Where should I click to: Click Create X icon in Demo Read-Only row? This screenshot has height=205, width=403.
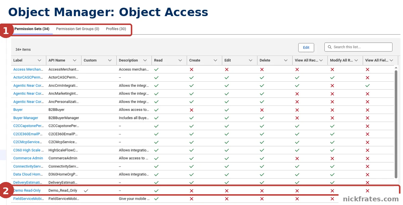pos(191,191)
